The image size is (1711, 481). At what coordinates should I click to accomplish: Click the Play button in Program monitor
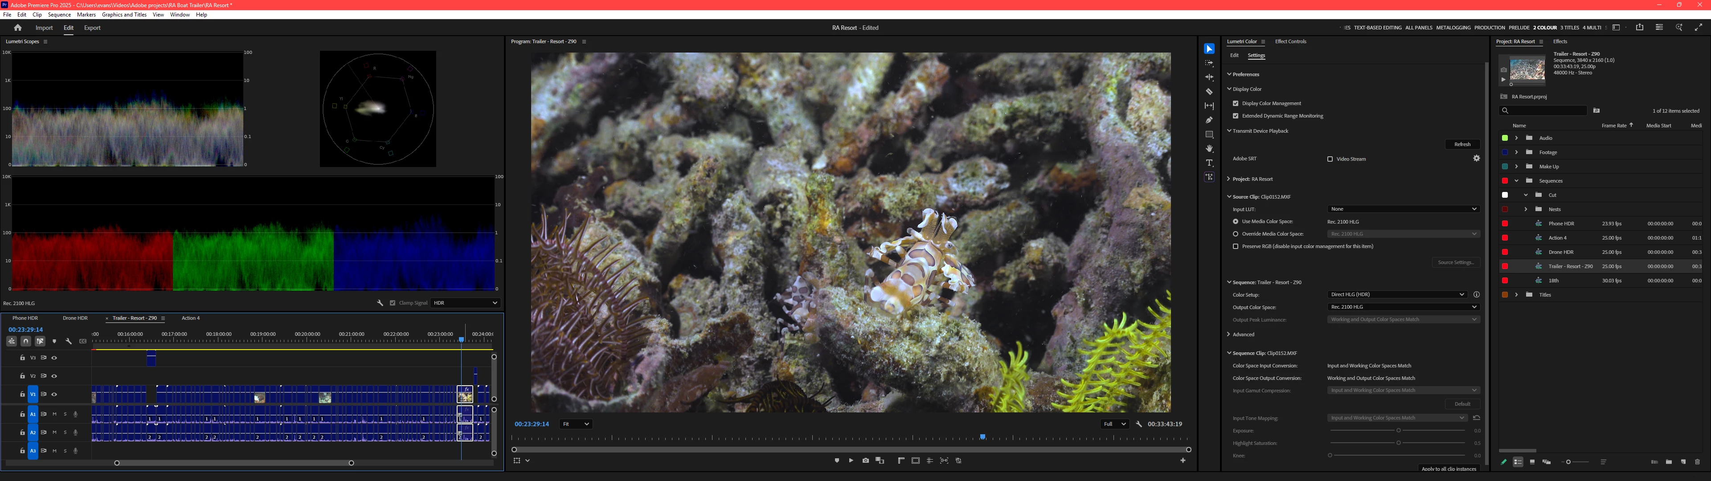coord(851,461)
